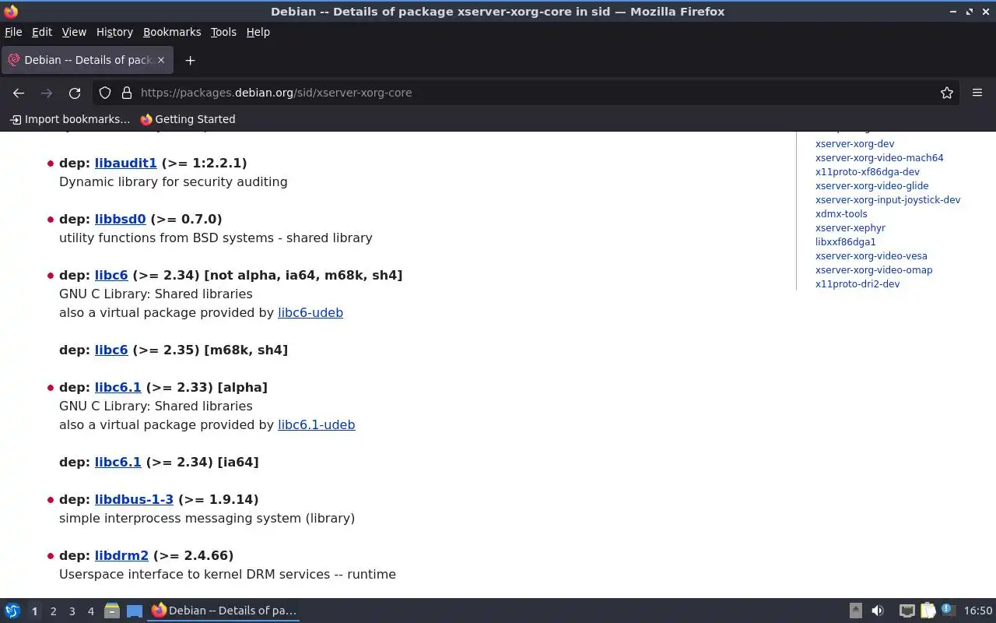Open notification icon in system tray
This screenshot has width=996, height=623.
tap(948, 611)
